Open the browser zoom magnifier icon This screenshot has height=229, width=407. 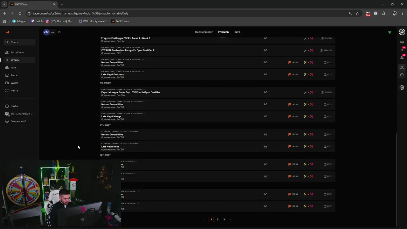(x=350, y=13)
